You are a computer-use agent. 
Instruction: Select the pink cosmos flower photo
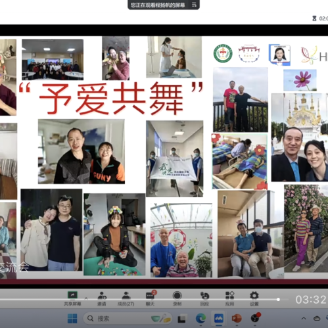[300, 80]
